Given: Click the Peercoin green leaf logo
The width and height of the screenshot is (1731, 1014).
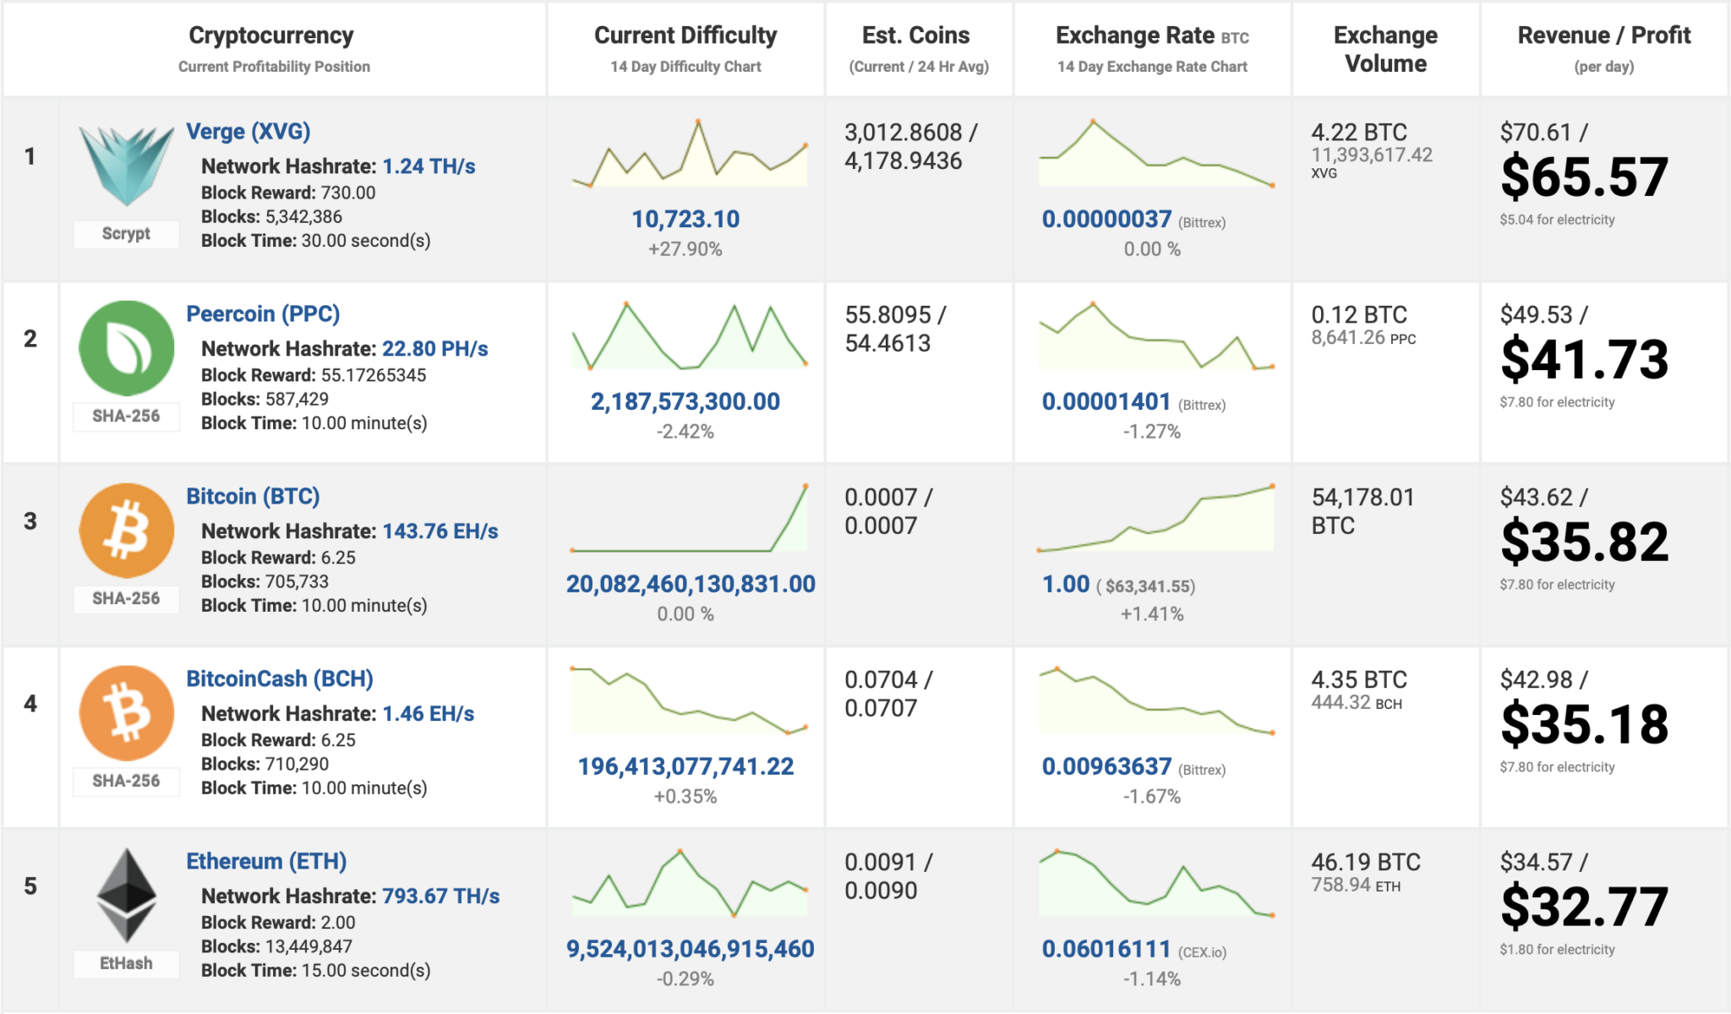Looking at the screenshot, I should tap(126, 348).
